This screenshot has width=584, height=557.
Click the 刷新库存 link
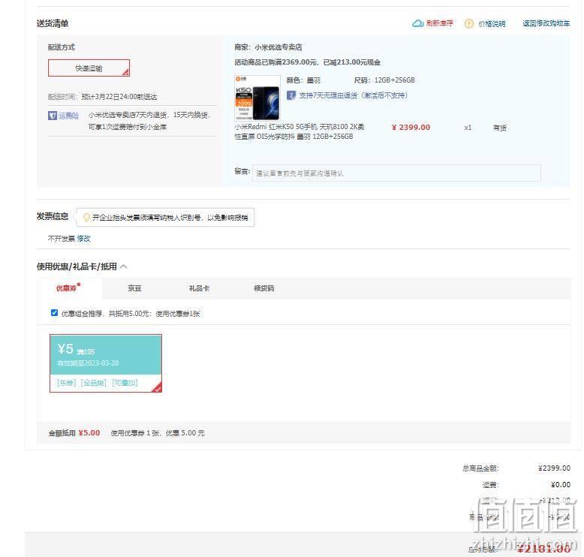click(x=439, y=23)
